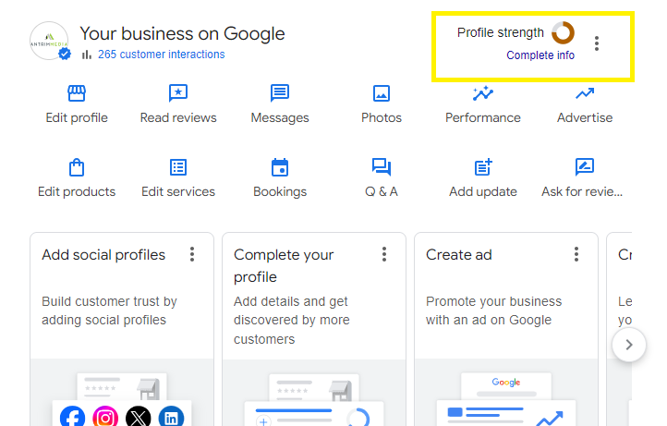Image resolution: width=667 pixels, height=426 pixels.
Task: Open Read reviews star icon
Action: click(x=178, y=93)
